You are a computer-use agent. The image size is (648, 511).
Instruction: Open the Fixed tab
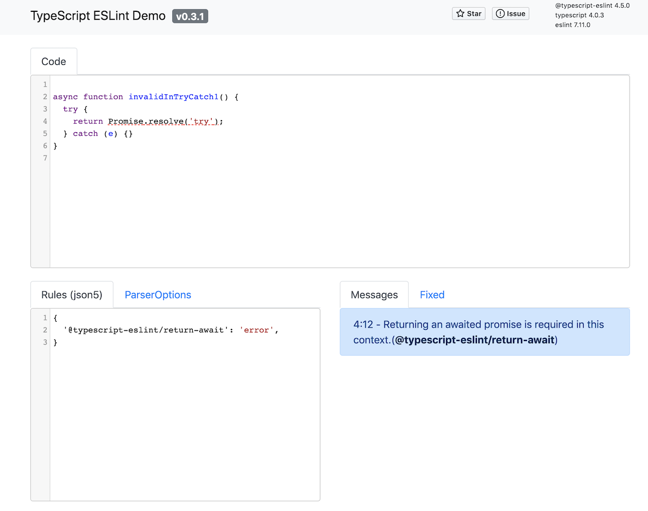tap(432, 295)
